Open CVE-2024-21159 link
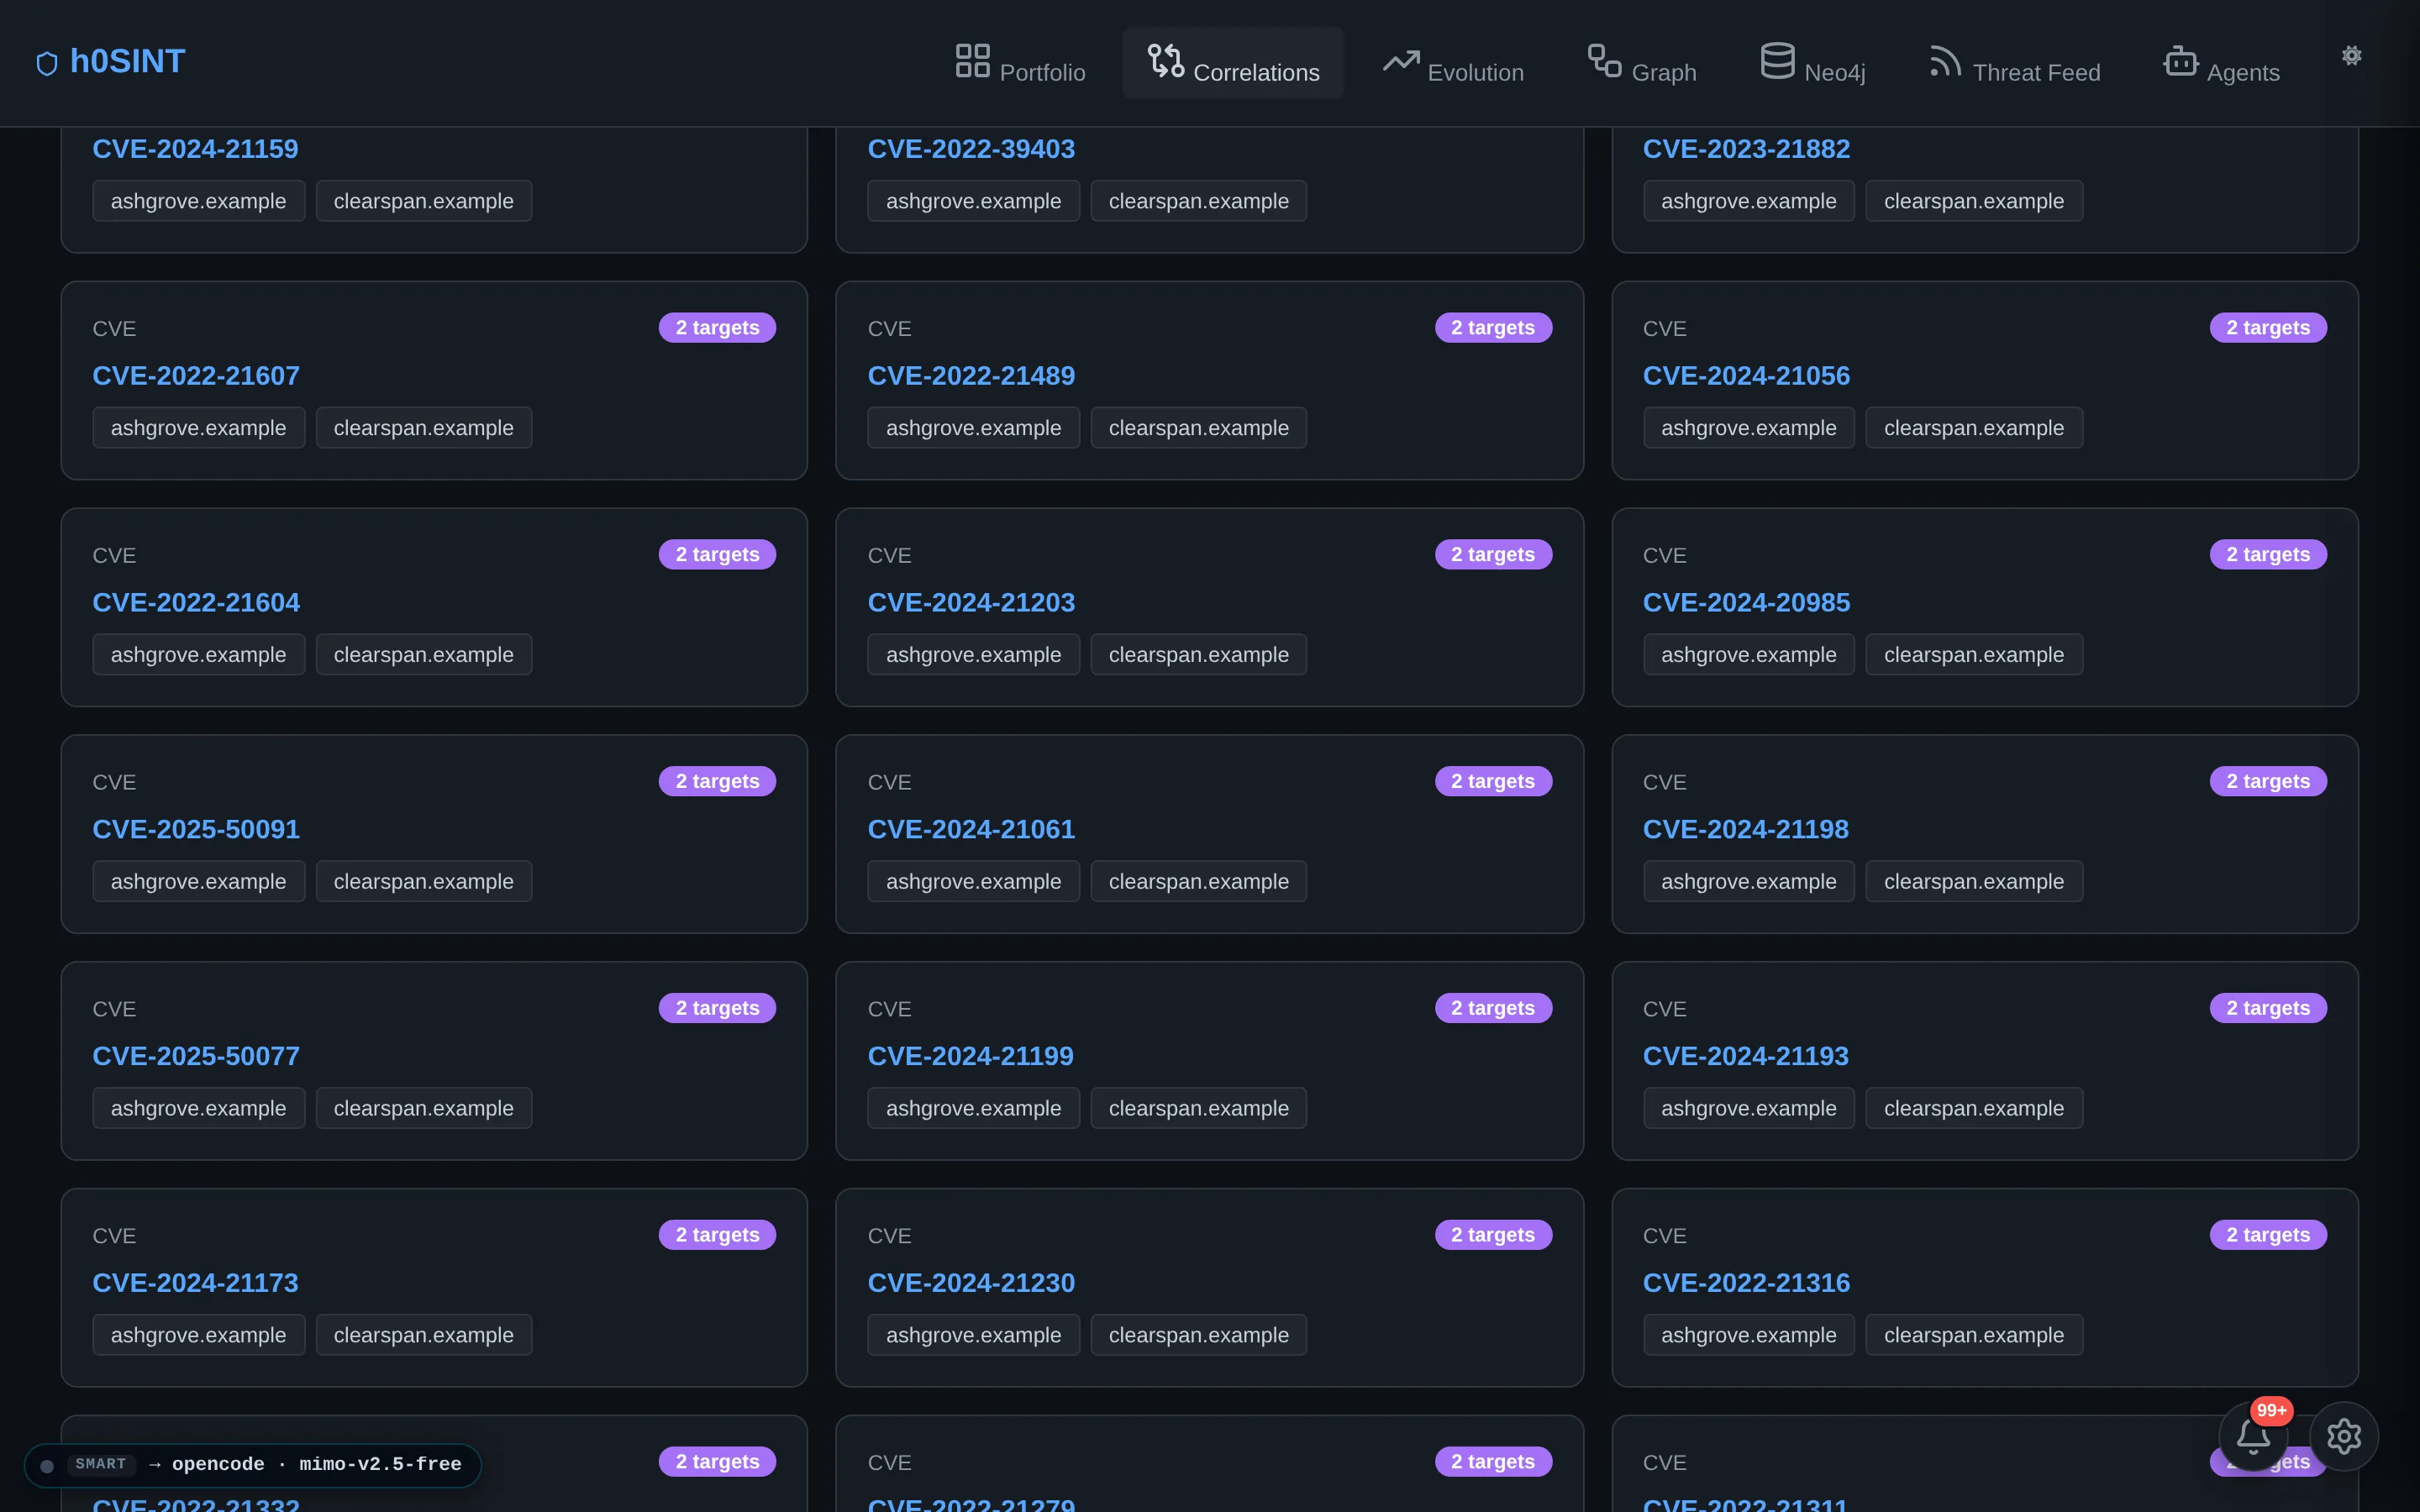 click(x=195, y=149)
